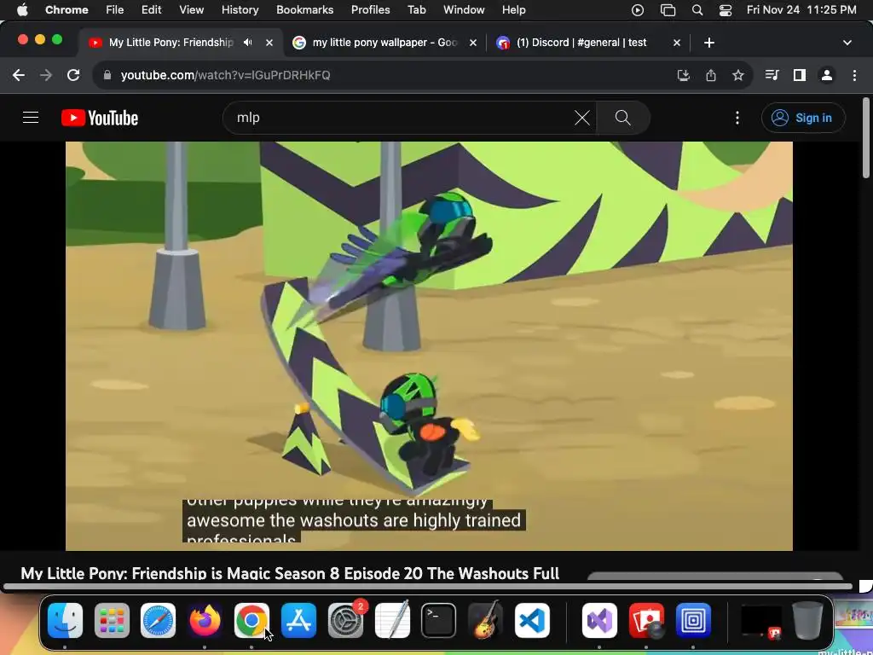Open Launchpad from the Dock
This screenshot has width=873, height=655.
[112, 620]
